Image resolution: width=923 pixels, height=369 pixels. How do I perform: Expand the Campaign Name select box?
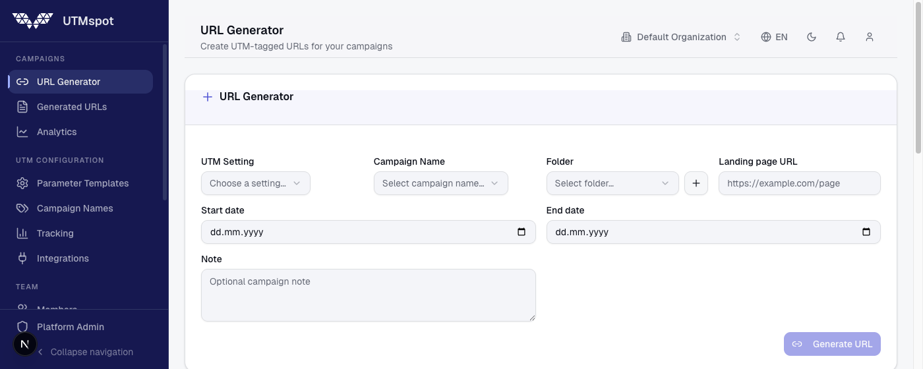point(440,183)
